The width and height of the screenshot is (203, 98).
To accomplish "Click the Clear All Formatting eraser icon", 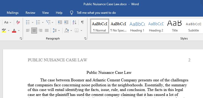I will click(18, 22).
